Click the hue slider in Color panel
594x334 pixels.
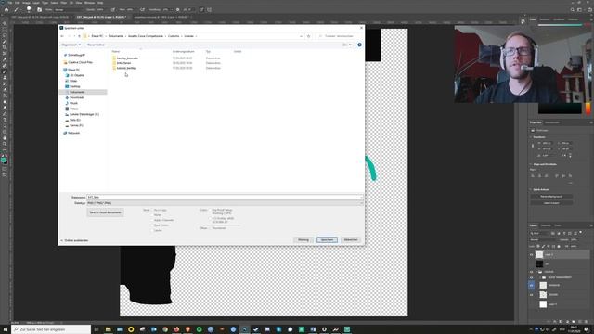(x=588, y=108)
